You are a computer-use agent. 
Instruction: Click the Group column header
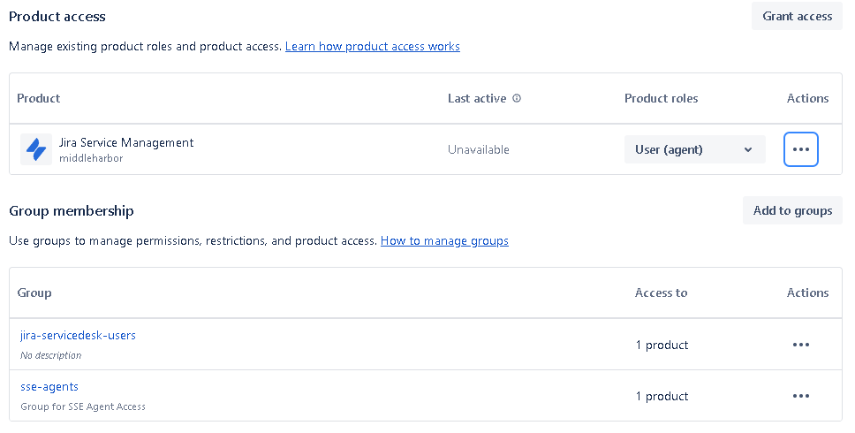click(x=34, y=293)
